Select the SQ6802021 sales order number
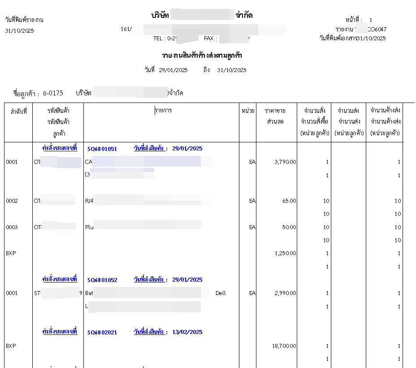 102,333
